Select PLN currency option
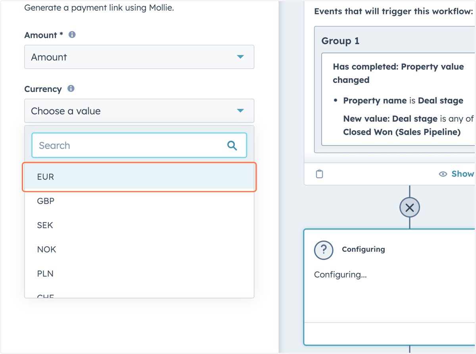This screenshot has height=354, width=476. (139, 274)
